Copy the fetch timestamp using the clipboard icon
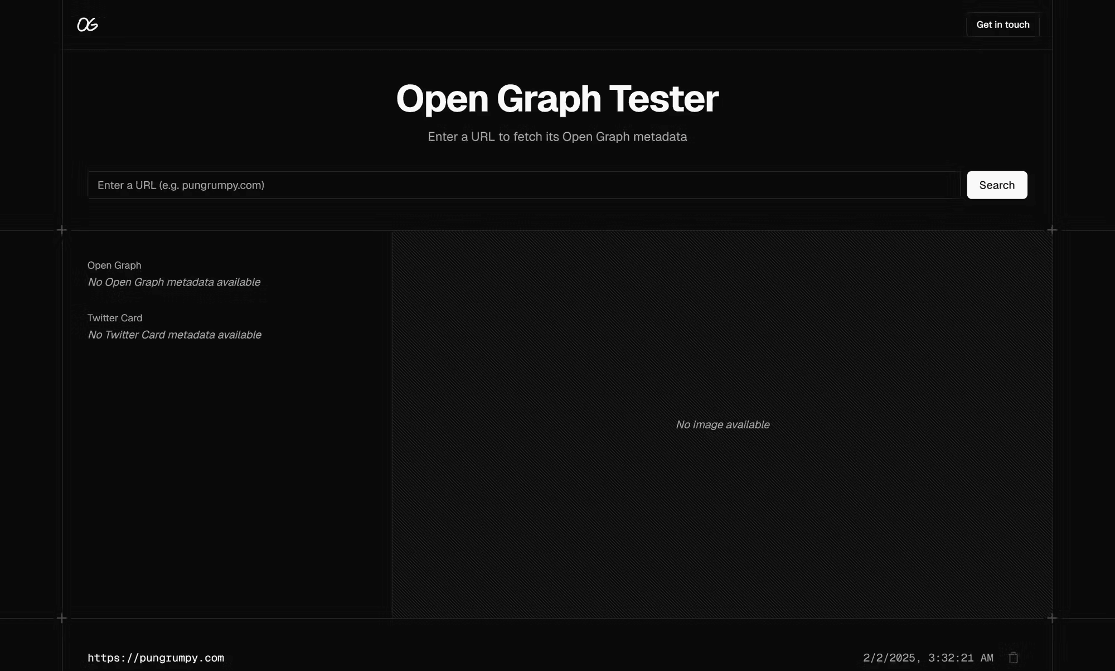 pos(1013,658)
